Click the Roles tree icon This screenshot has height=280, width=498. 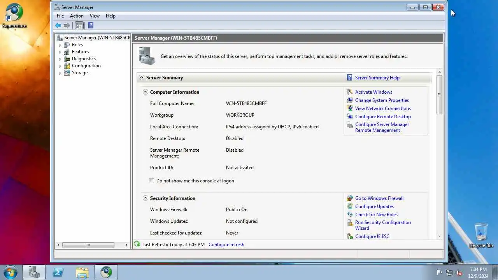coord(67,45)
